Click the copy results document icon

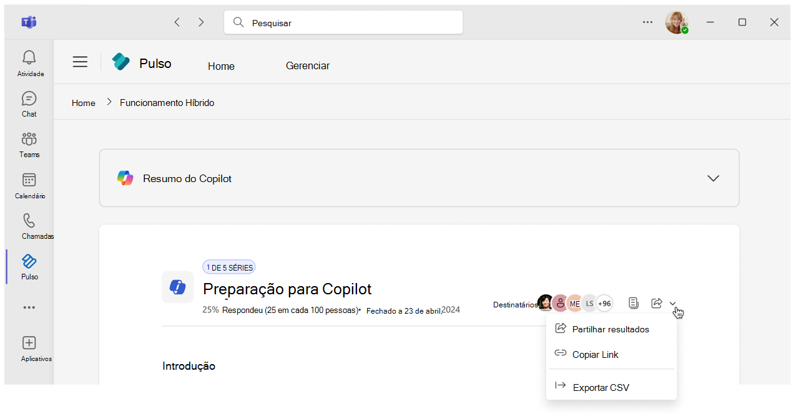pos(633,303)
